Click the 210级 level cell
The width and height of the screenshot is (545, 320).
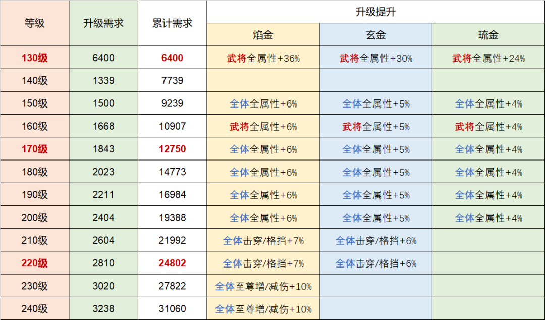coord(34,240)
